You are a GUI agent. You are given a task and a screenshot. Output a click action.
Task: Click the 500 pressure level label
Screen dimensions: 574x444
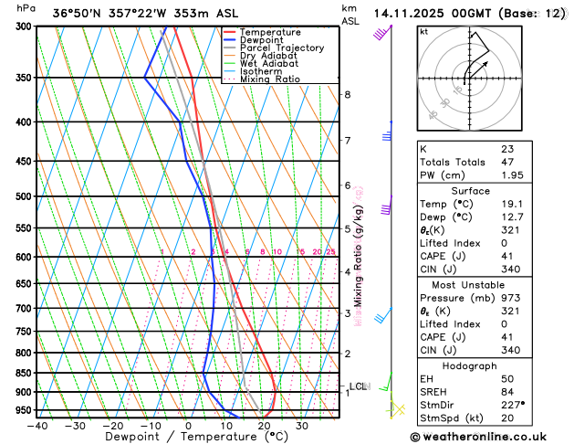(x=26, y=196)
